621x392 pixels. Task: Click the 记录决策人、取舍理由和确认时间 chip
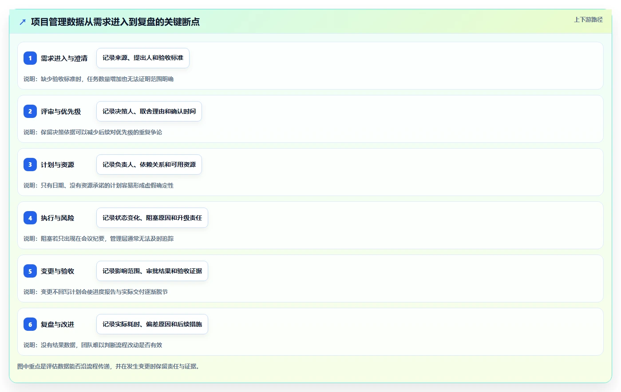149,111
